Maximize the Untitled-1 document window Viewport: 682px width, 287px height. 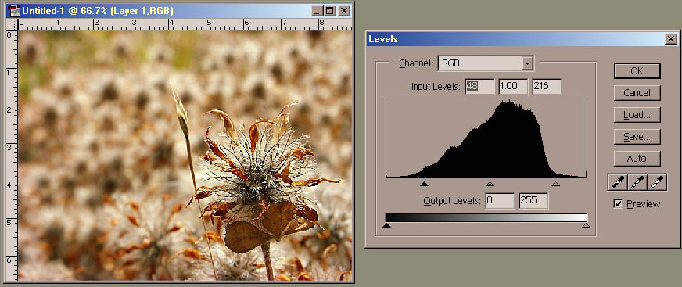330,11
